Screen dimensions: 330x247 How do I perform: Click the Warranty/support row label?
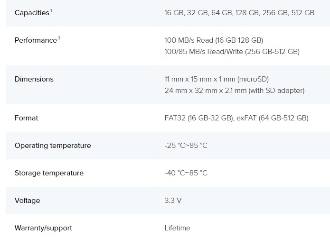coord(43,228)
